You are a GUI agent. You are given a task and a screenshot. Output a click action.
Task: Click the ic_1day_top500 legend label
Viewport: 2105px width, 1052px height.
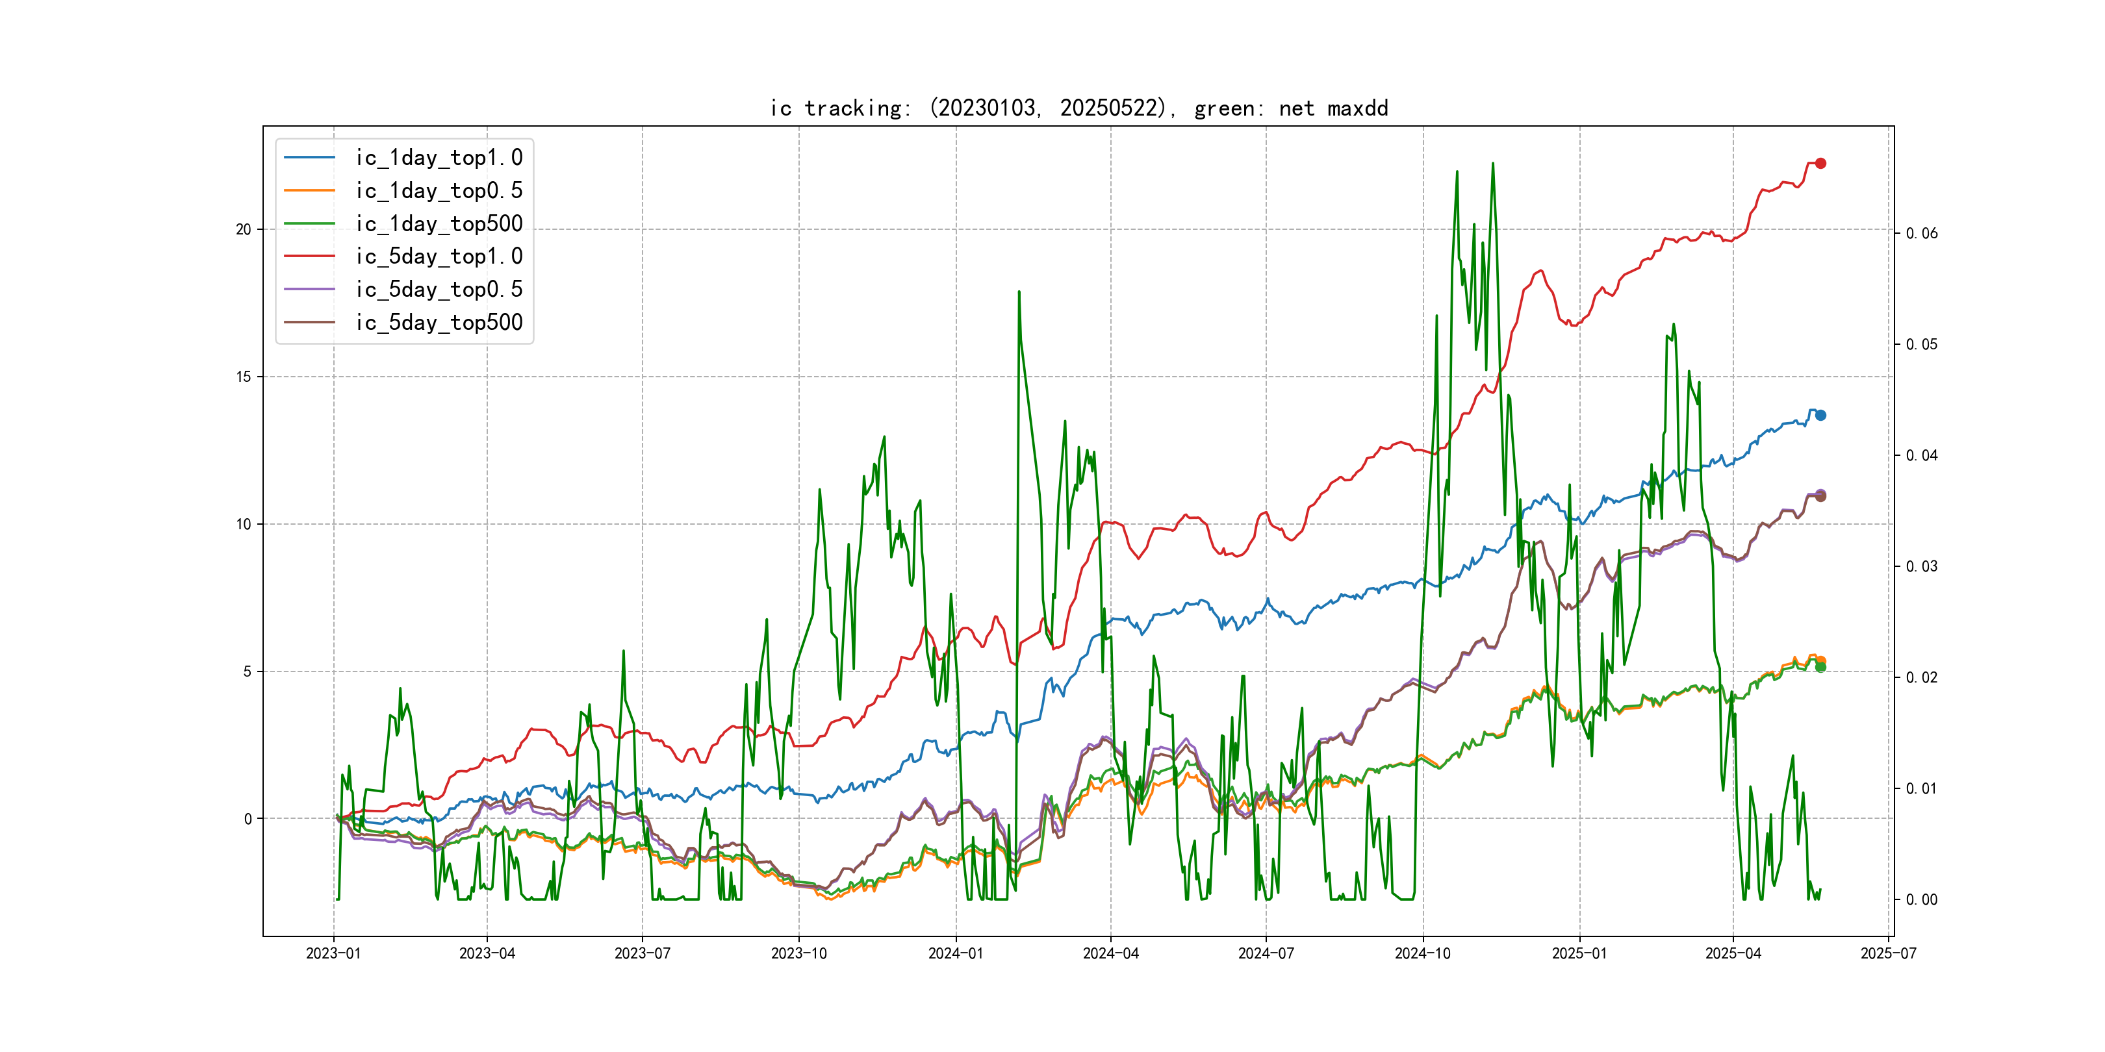439,224
